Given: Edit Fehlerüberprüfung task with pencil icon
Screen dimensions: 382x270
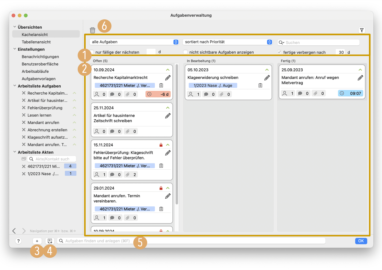Looking at the screenshot, I should pyautogui.click(x=168, y=153).
